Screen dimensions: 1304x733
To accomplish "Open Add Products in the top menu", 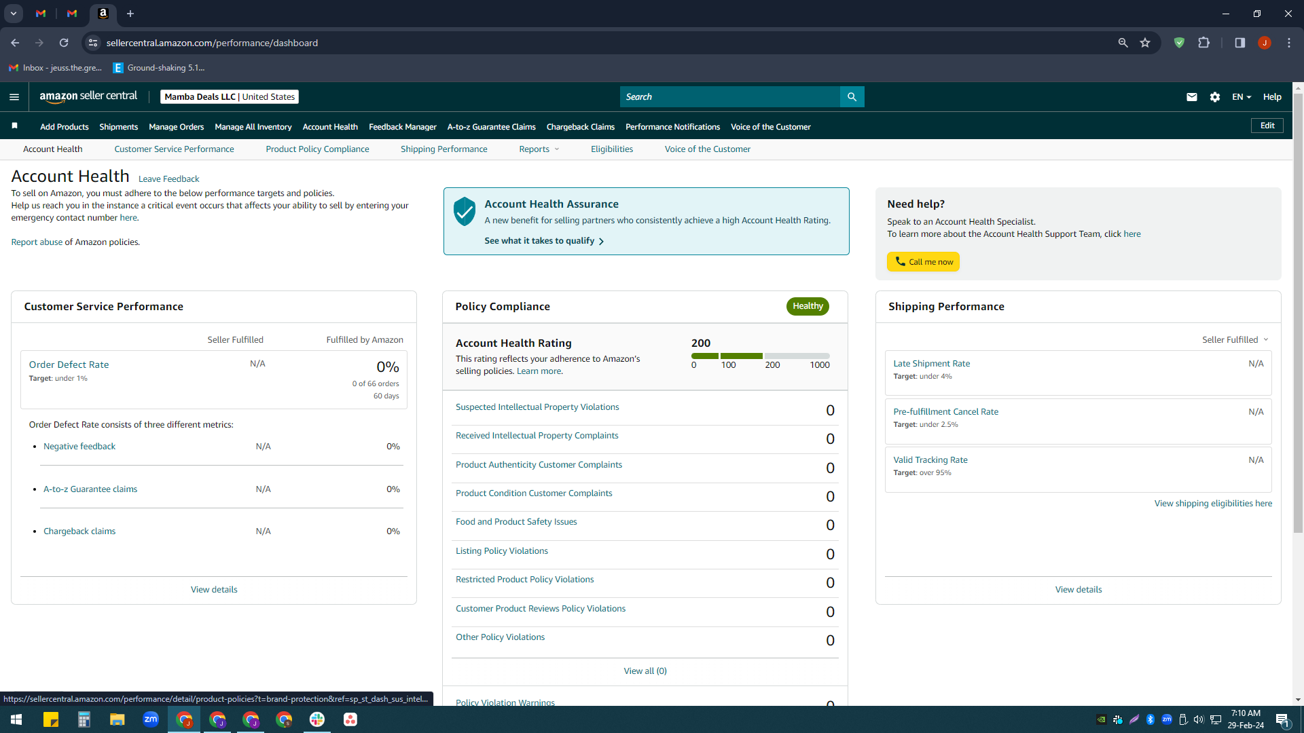I will click(65, 127).
